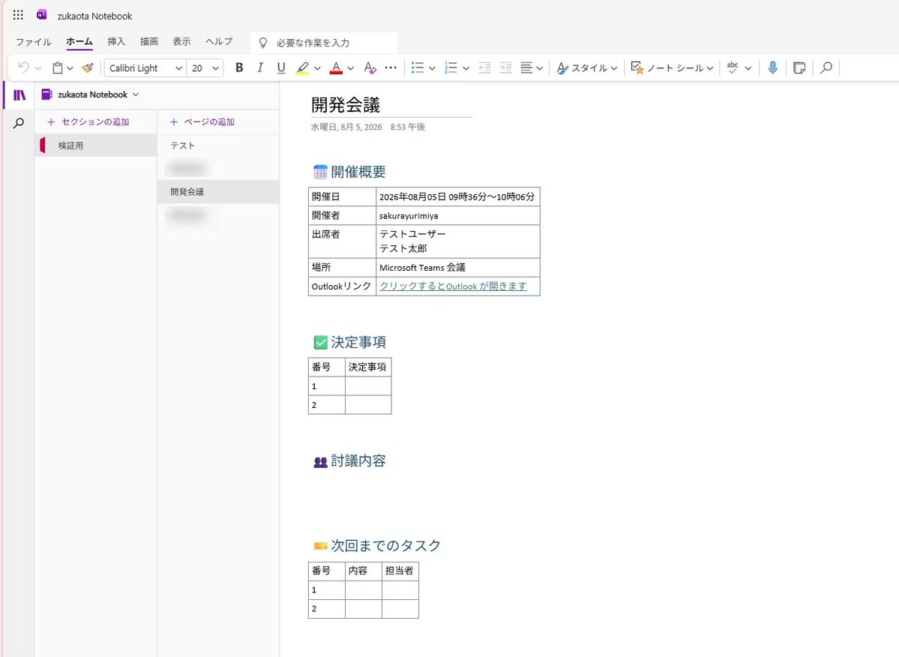The width and height of the screenshot is (899, 657).
Task: Click paragraph alignment icon
Action: (526, 67)
